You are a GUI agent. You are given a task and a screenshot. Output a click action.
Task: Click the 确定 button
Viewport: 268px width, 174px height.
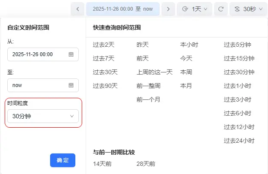[63, 160]
